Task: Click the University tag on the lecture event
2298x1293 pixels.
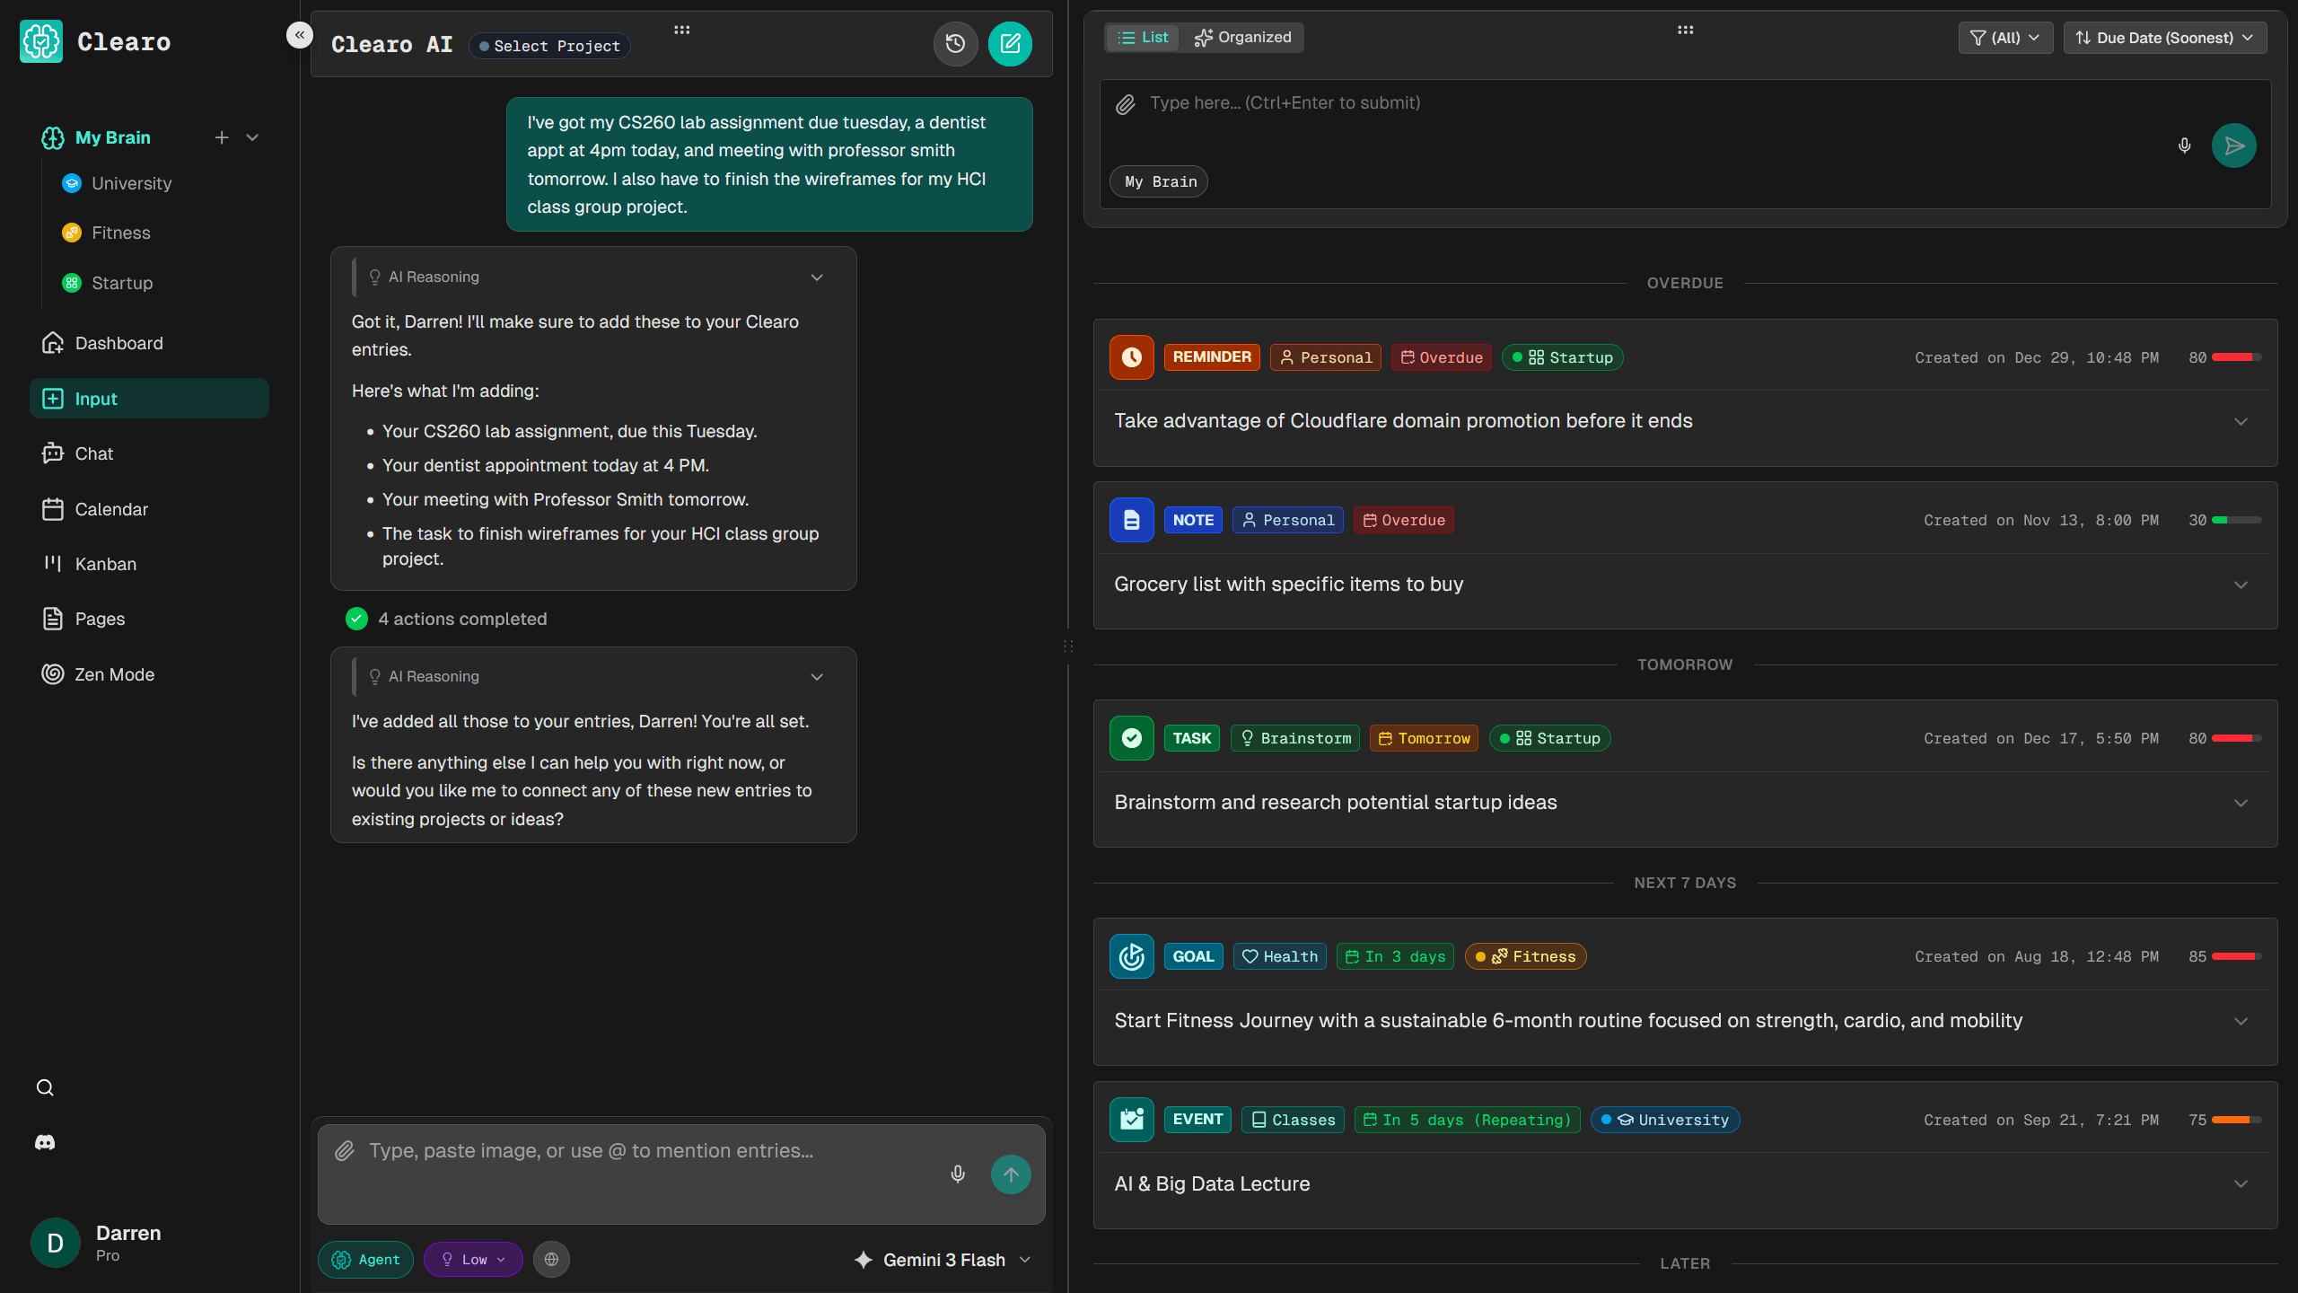Action: pos(1665,1120)
